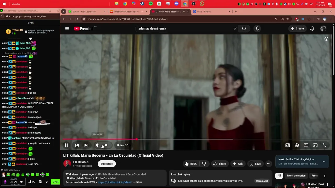Open more actions ellipsis below the video

[x=269, y=164]
